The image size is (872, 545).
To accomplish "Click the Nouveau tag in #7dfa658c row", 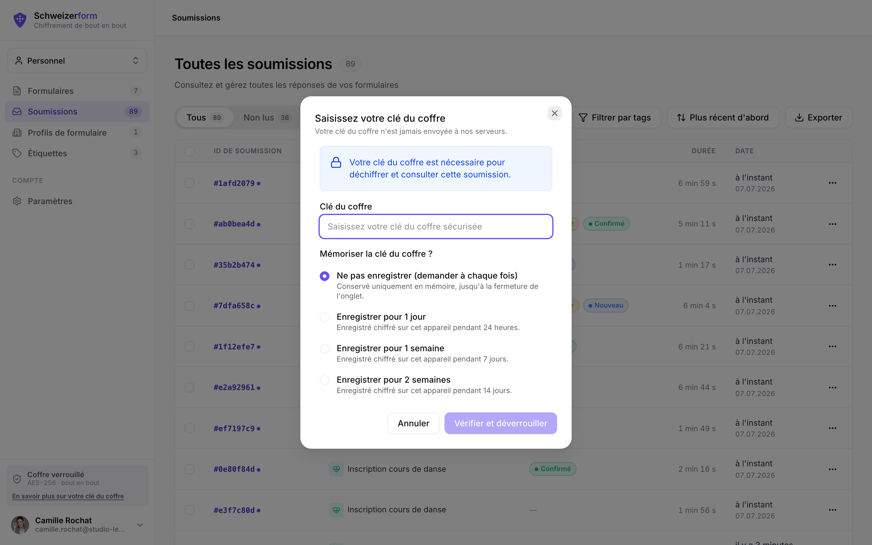I will pyautogui.click(x=605, y=306).
